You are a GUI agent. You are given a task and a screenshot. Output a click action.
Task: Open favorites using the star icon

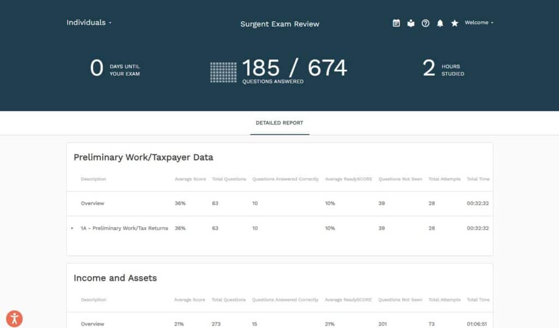(454, 23)
